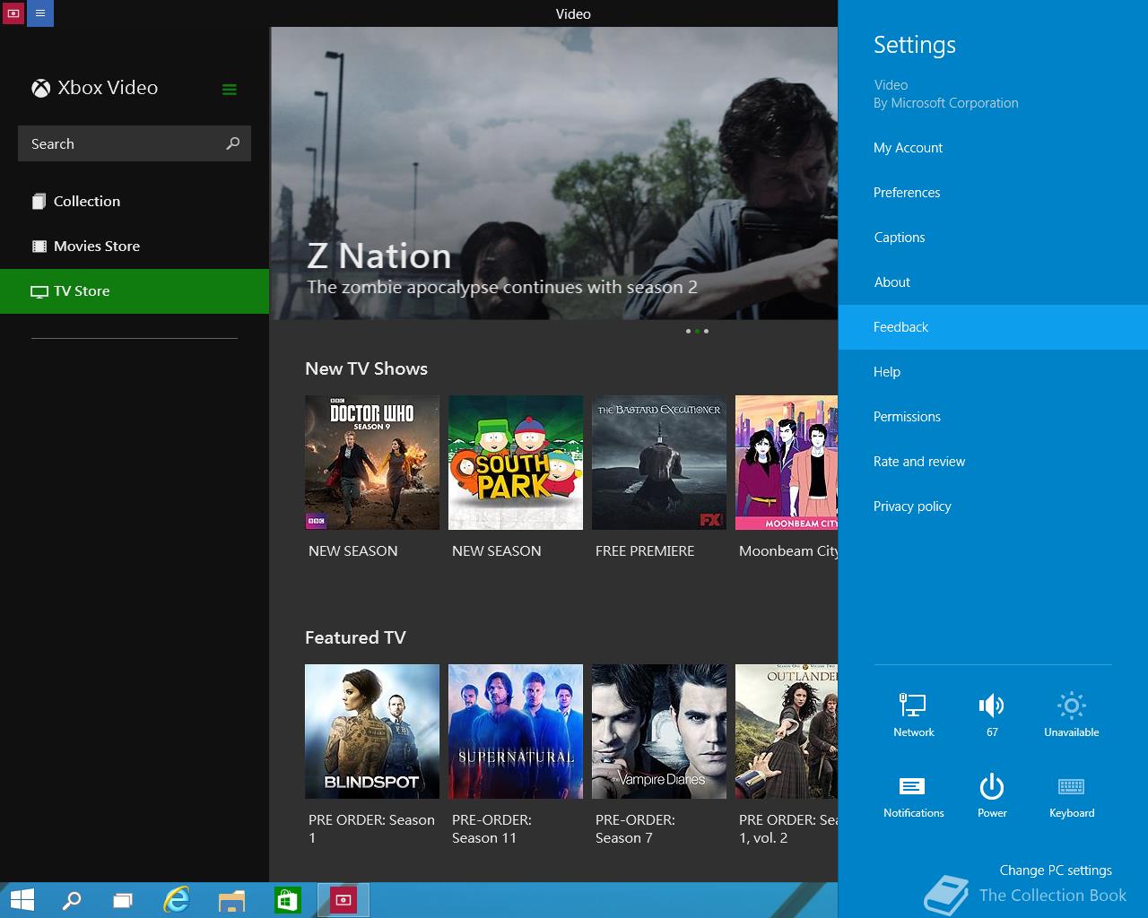Click the Featured TV heading
1148x918 pixels.
click(355, 637)
